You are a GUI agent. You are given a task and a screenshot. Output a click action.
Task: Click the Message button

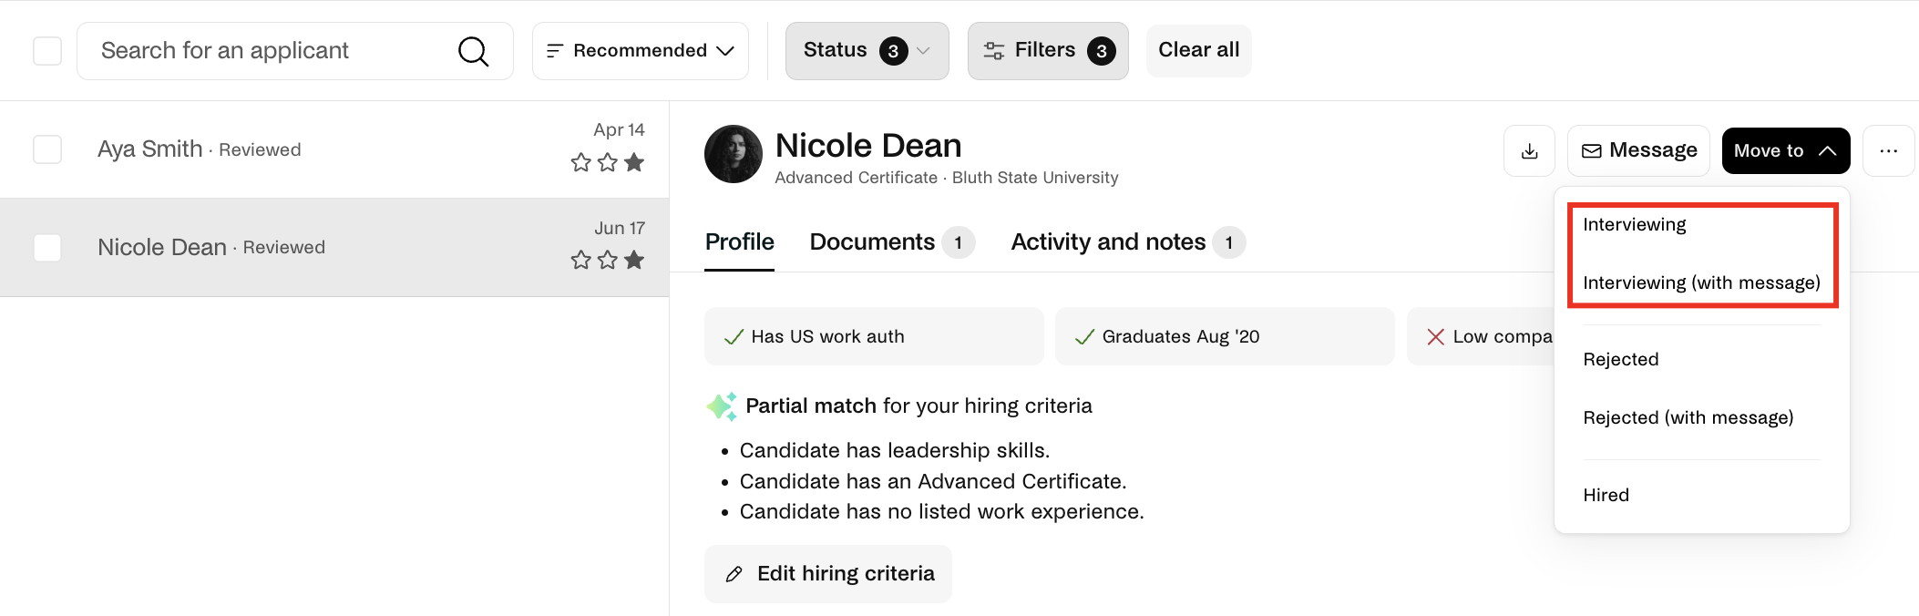point(1638,151)
